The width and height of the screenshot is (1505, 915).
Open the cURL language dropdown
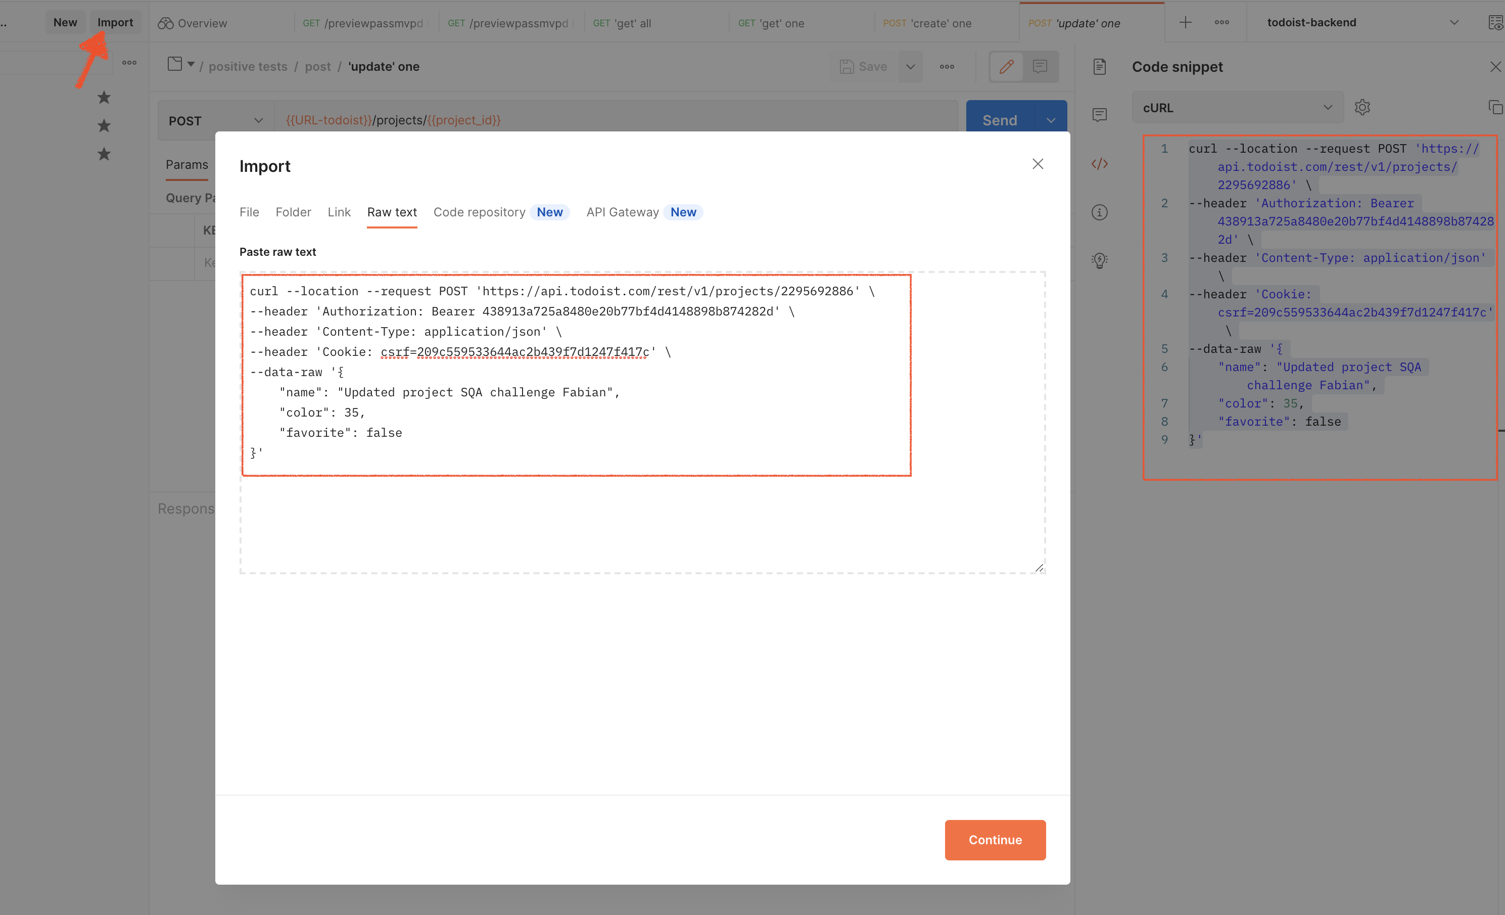point(1237,108)
